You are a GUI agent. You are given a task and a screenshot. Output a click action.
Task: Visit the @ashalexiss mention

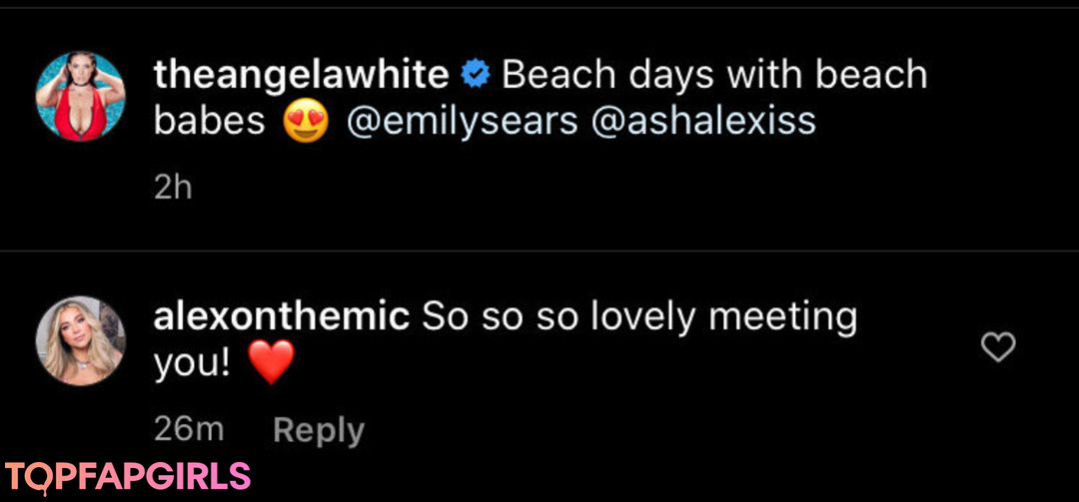pos(704,122)
